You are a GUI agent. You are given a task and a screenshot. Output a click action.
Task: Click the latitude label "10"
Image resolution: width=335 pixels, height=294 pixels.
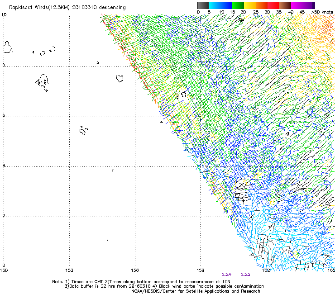(4, 15)
